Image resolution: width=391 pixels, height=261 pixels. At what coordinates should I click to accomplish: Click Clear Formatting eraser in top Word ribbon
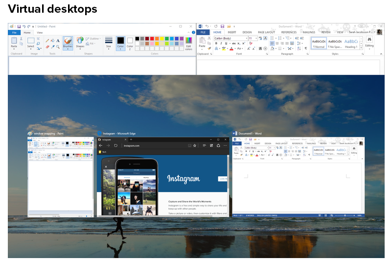pos(251,43)
